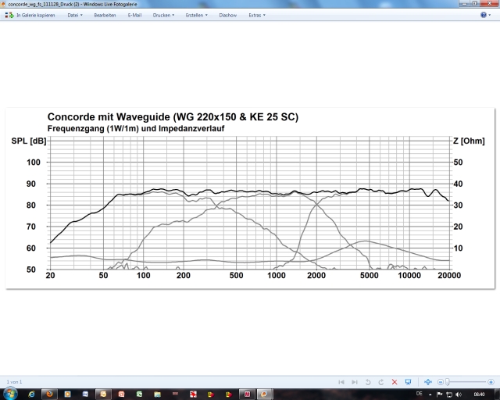Image resolution: width=500 pixels, height=400 pixels.
Task: Open the Datei dropdown menu
Action: [74, 15]
